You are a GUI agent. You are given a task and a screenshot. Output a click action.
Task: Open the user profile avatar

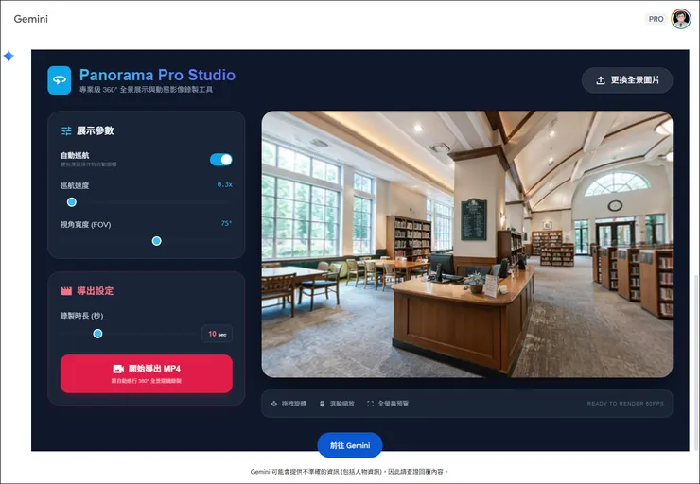click(x=681, y=19)
